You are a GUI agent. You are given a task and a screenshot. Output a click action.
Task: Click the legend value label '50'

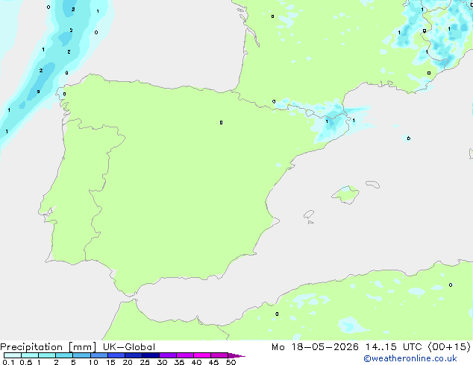(231, 362)
